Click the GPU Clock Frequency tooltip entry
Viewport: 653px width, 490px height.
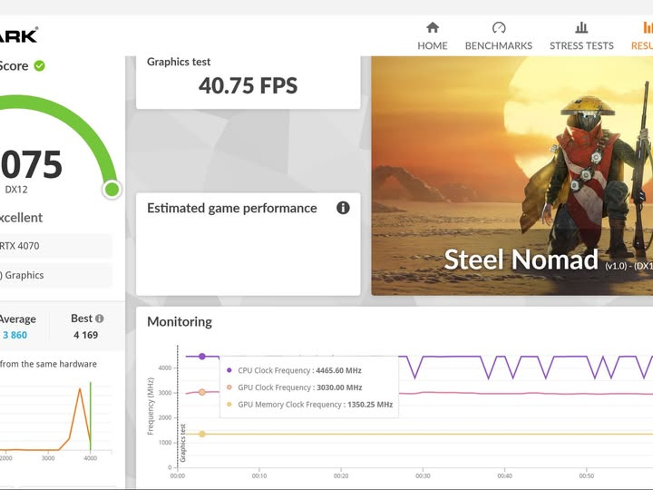[x=294, y=387]
